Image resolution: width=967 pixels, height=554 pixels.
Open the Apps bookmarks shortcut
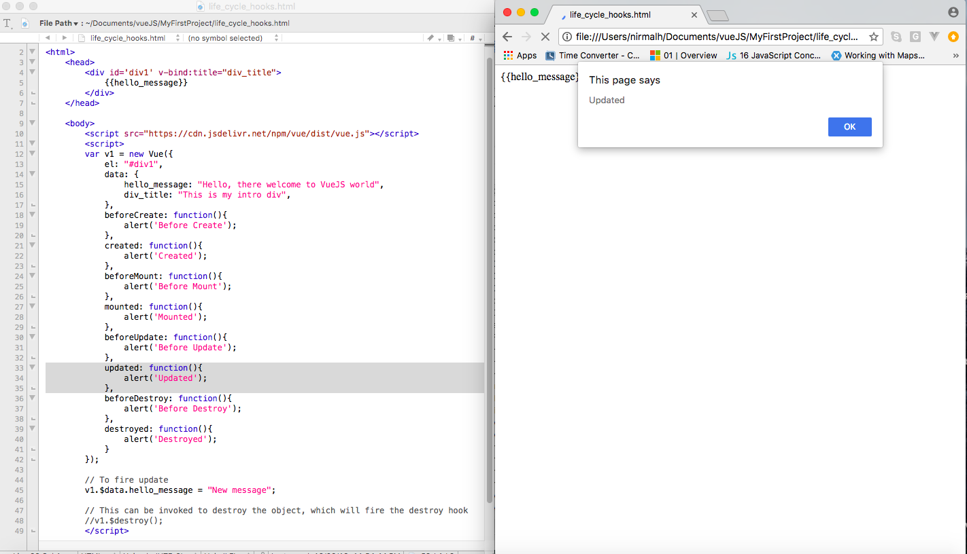[520, 56]
